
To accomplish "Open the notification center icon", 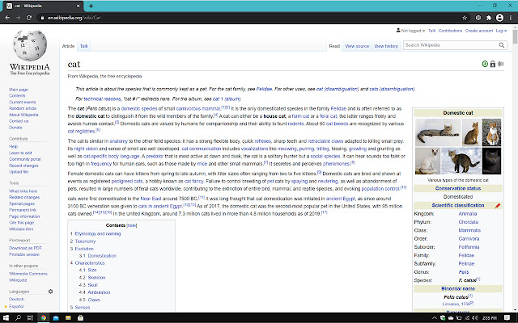I will click(507, 317).
